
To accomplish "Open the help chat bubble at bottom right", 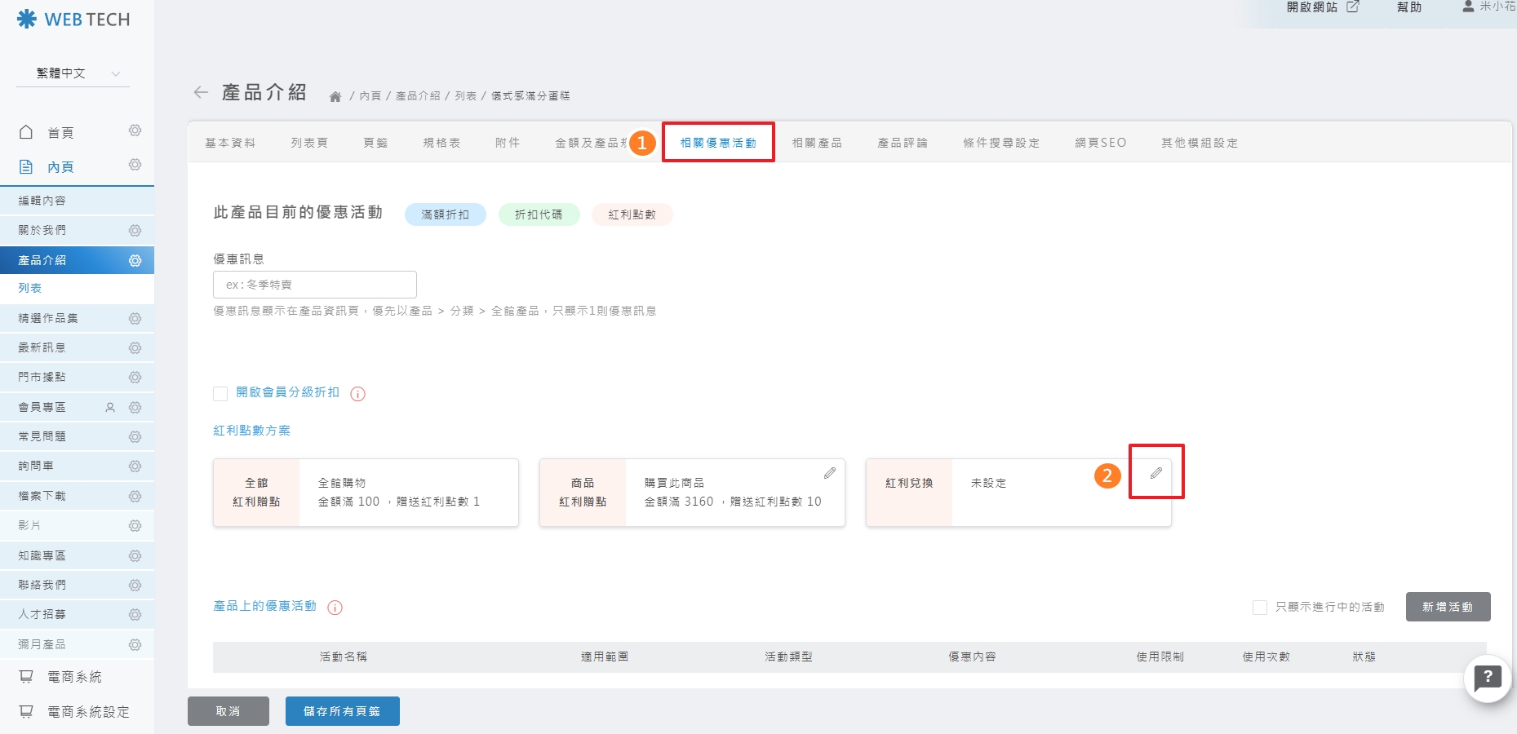I will point(1488,678).
